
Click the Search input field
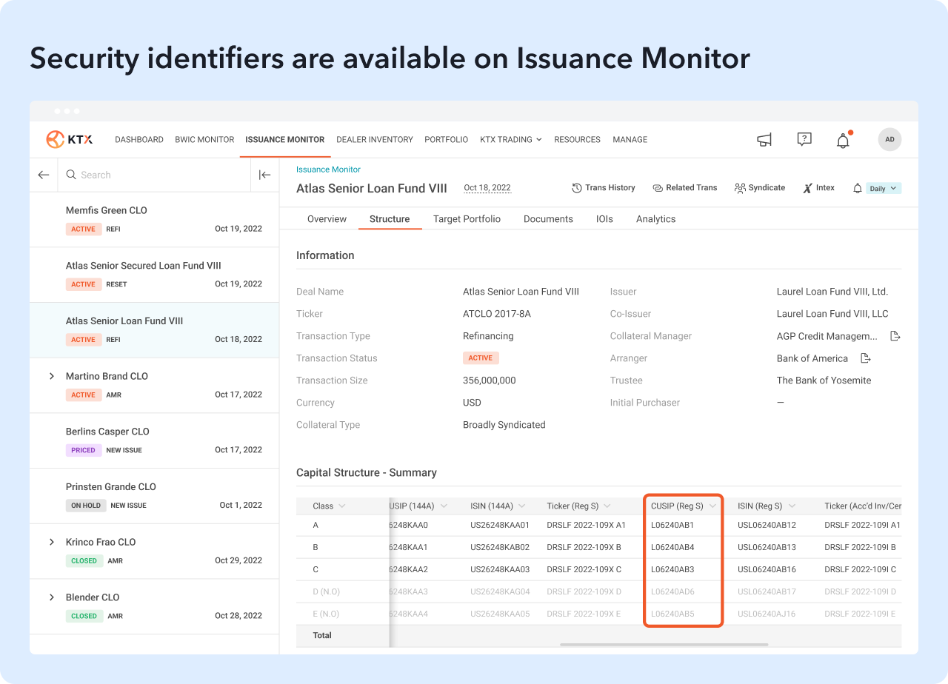tap(156, 175)
